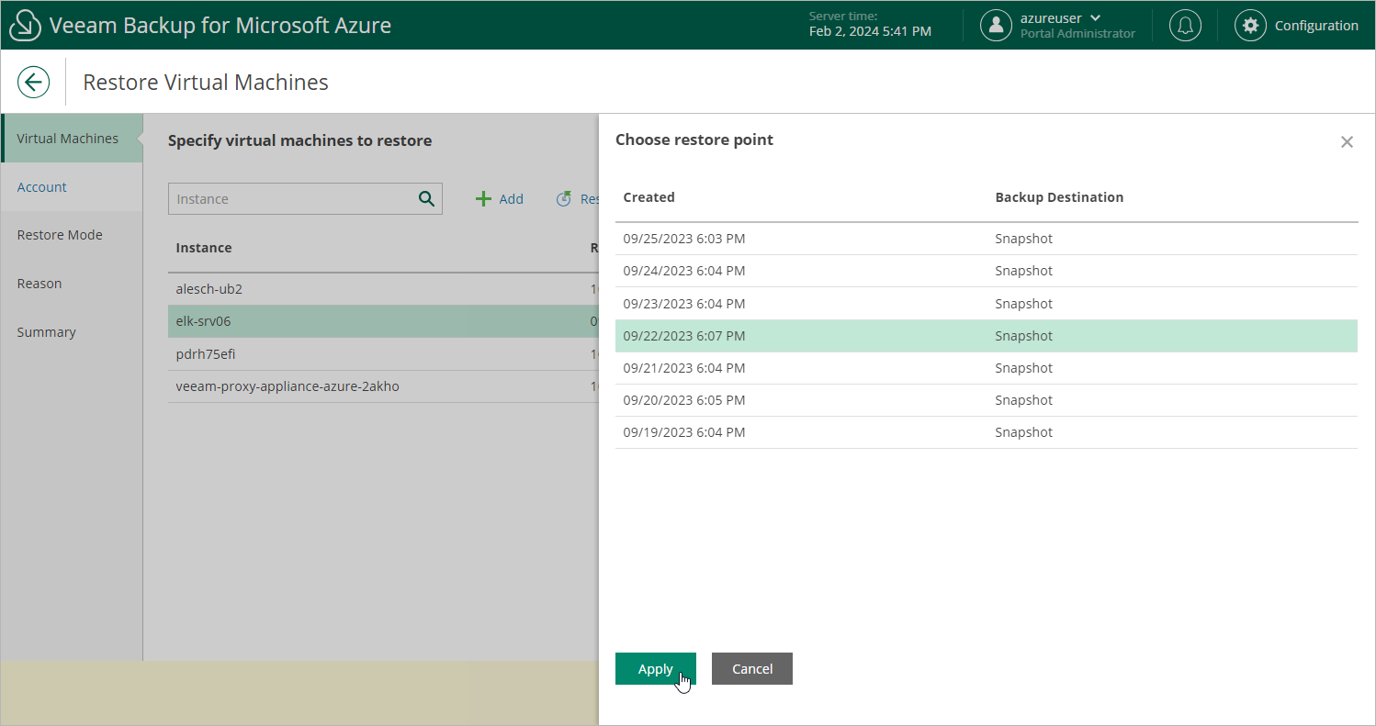Click the Server time display
The width and height of the screenshot is (1376, 726).
coord(870,25)
